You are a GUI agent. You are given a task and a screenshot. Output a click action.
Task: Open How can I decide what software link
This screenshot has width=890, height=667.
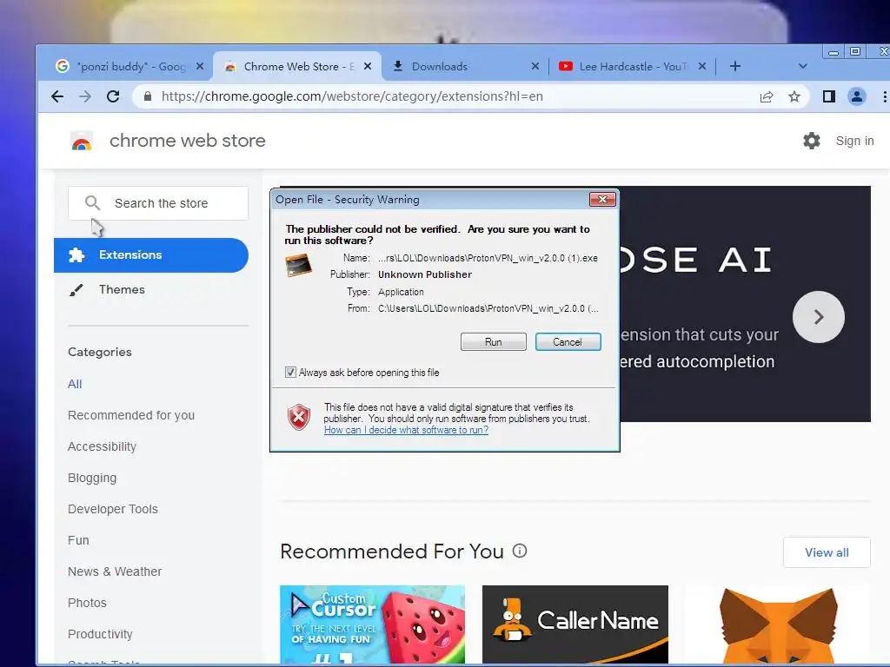click(407, 430)
